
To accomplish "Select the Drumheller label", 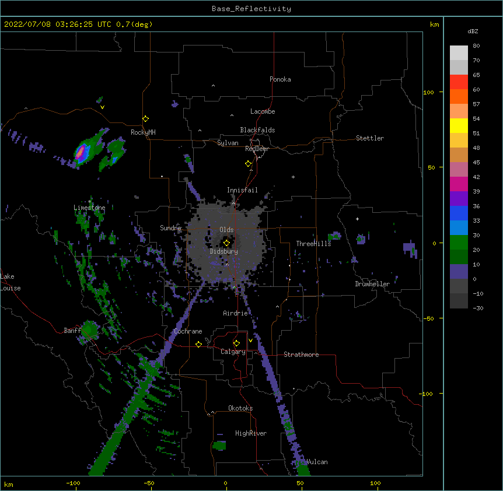I will pos(372,284).
